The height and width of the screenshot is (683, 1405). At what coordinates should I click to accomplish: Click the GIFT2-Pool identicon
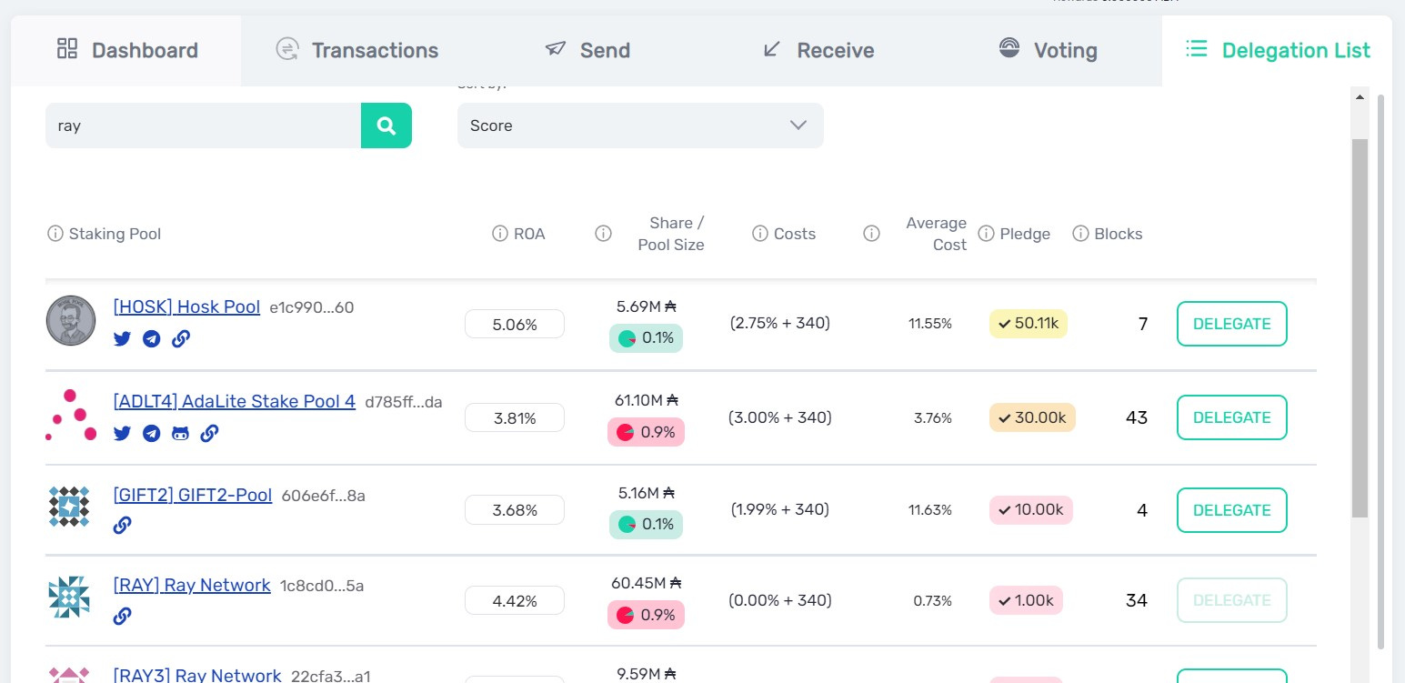coord(70,507)
